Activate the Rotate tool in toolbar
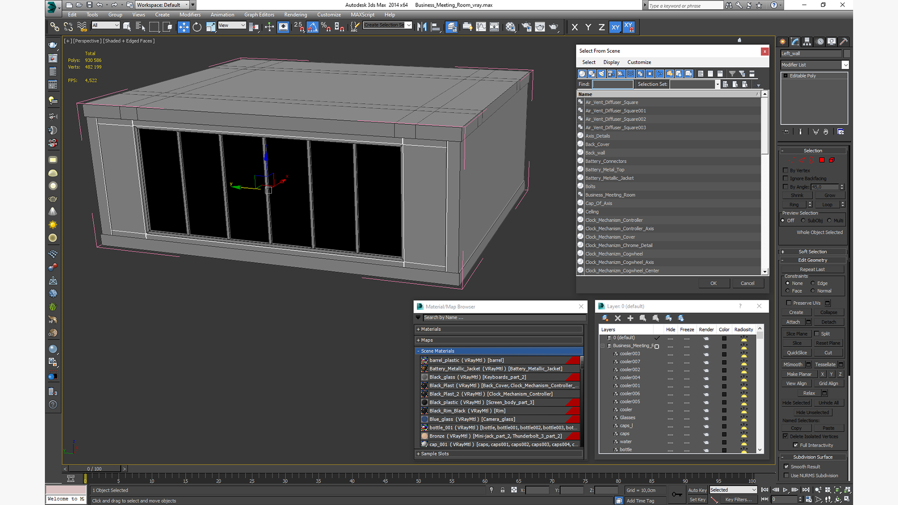 click(197, 27)
